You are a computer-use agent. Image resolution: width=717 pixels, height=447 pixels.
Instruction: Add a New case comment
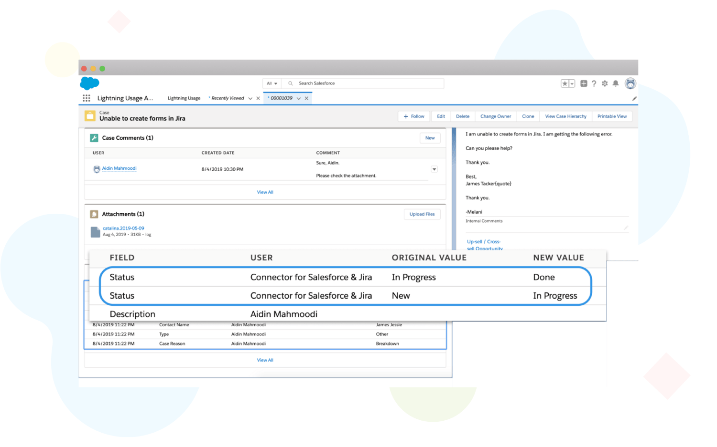[430, 138]
